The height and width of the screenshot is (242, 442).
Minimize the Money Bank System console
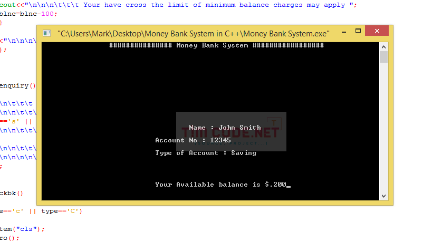click(x=343, y=32)
